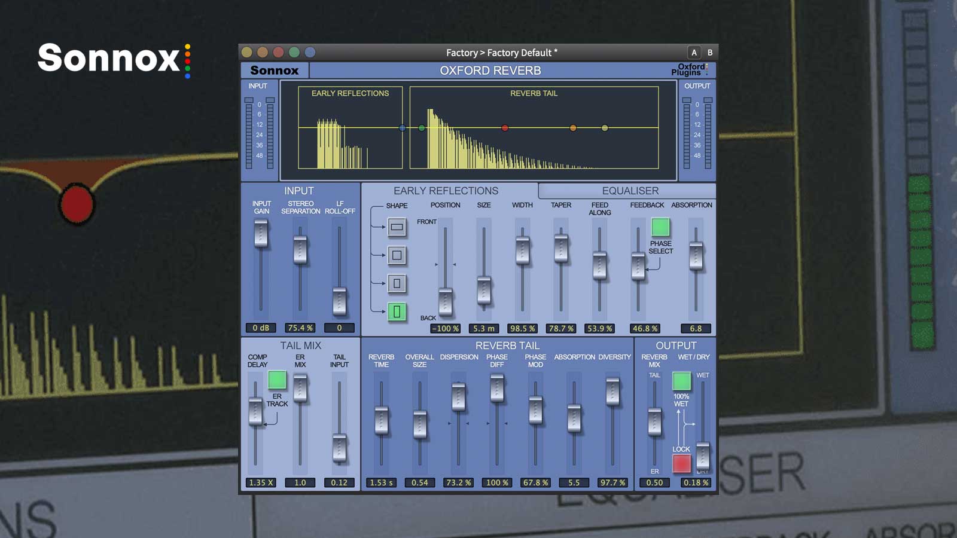957x538 pixels.
Task: Select the square room shape button
Action: coord(397,255)
